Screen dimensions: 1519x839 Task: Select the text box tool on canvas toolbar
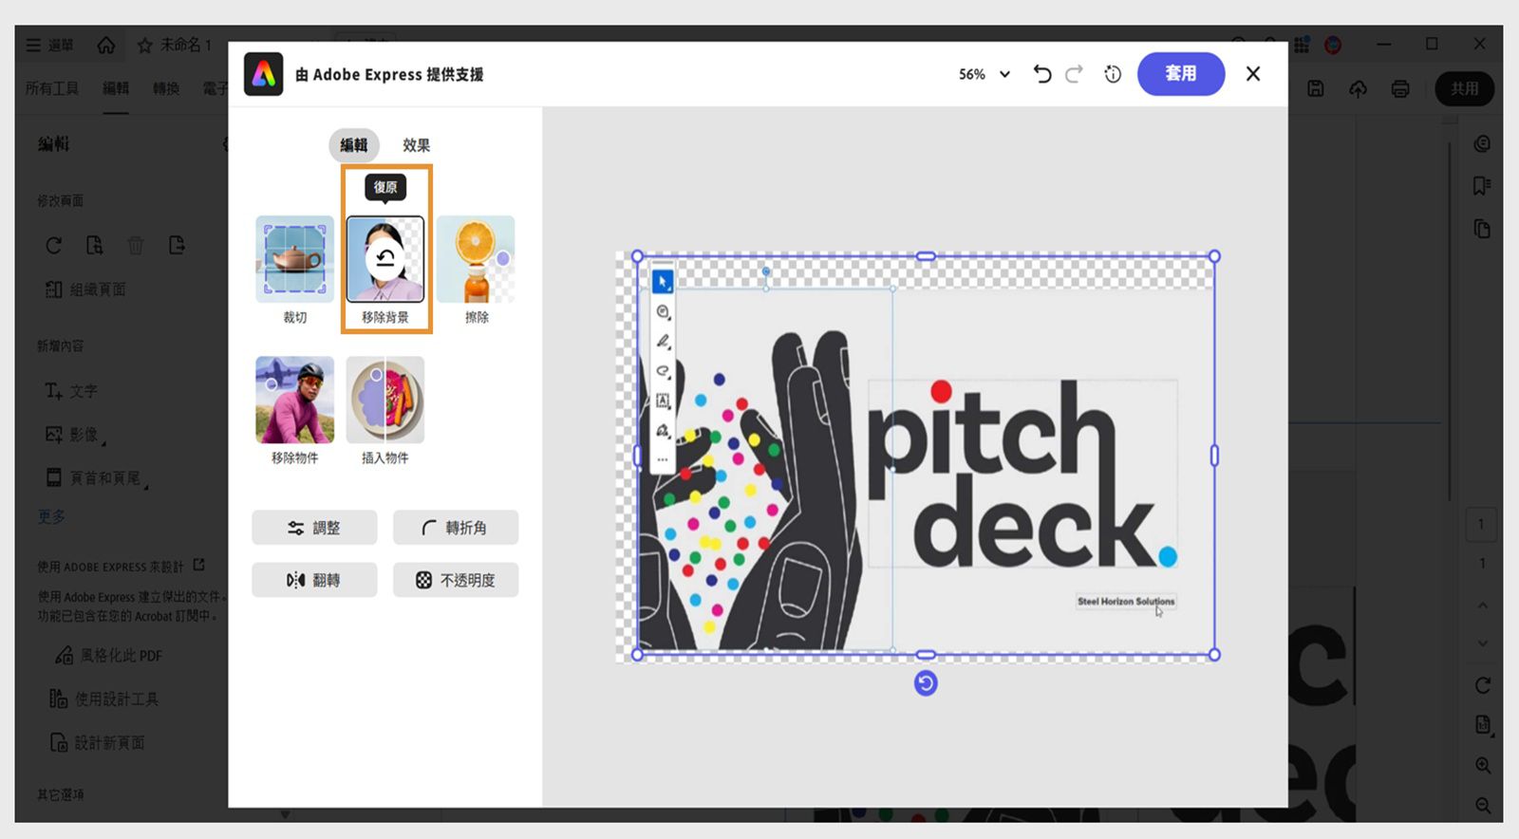[663, 401]
